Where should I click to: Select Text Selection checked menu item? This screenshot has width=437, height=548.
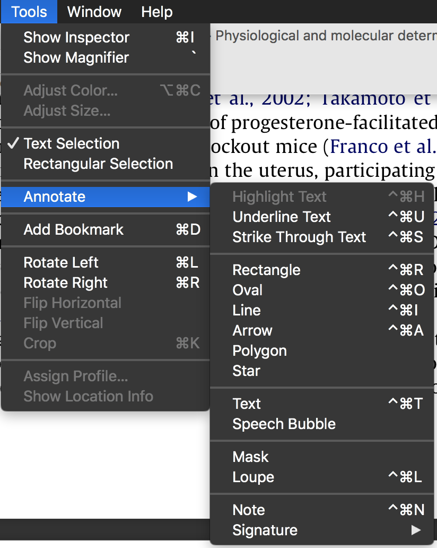(72, 143)
